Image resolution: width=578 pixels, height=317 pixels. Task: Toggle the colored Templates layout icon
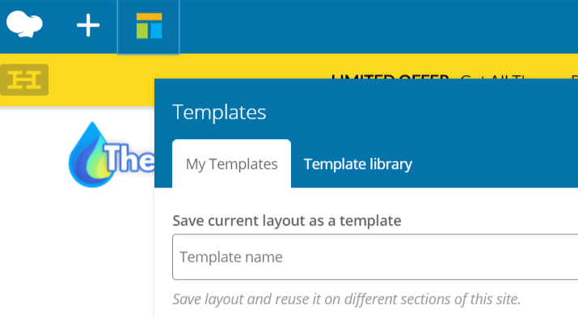pyautogui.click(x=149, y=26)
